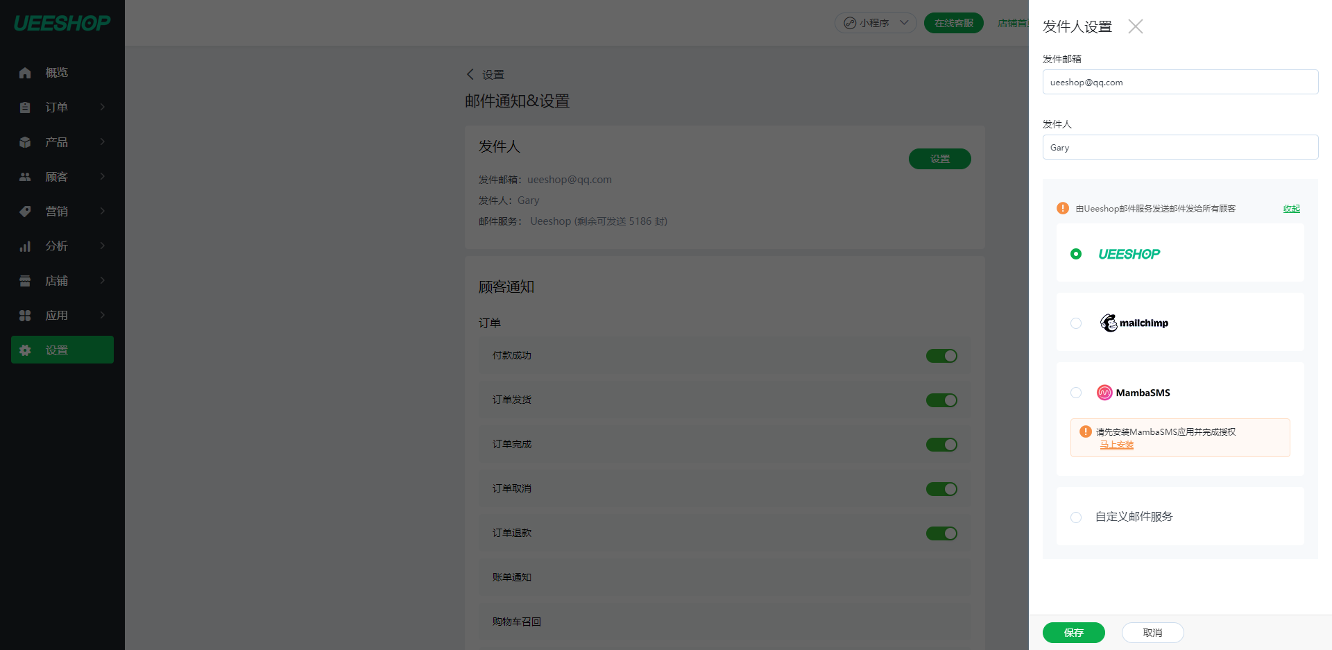Click the green UEESHOP logo in service list
The image size is (1332, 650).
click(x=1129, y=254)
